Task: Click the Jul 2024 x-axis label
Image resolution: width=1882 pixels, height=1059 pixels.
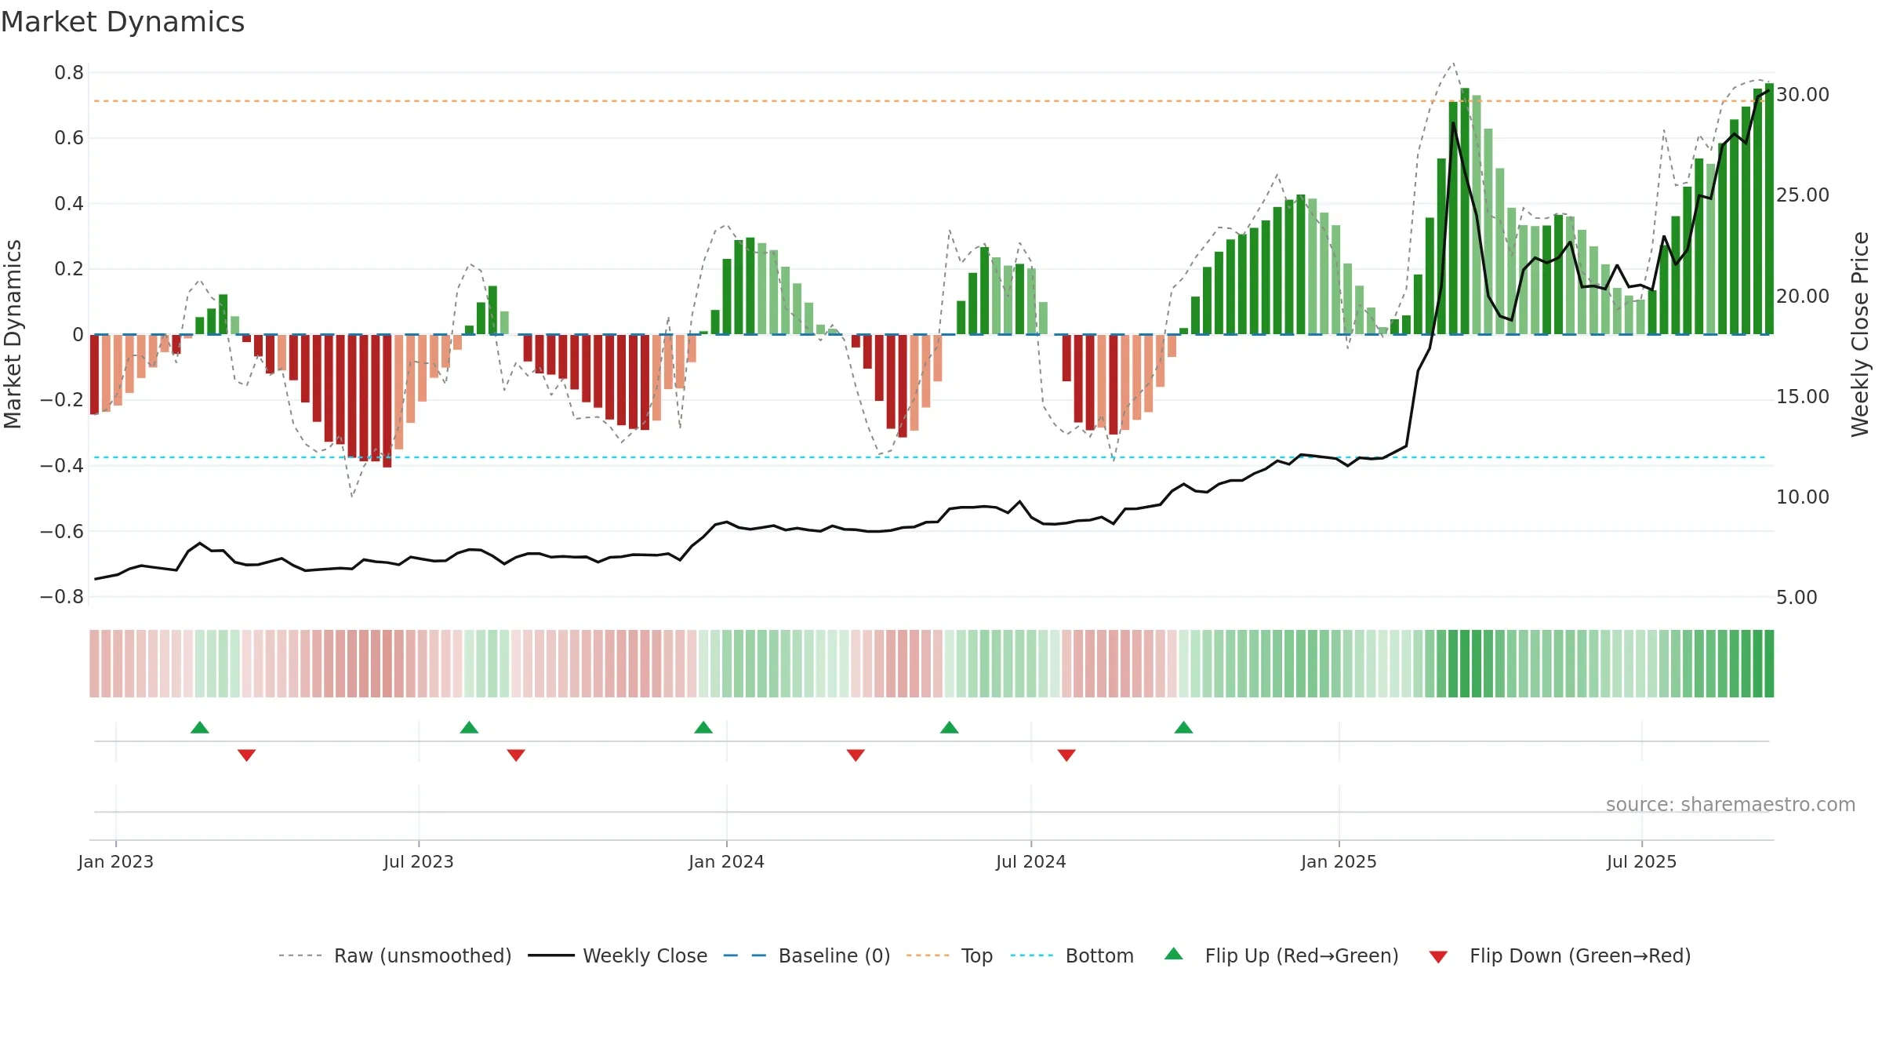Action: tap(1031, 861)
